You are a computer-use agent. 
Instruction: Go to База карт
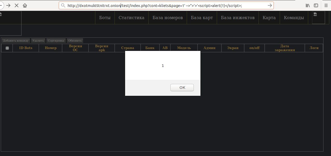tap(202, 18)
